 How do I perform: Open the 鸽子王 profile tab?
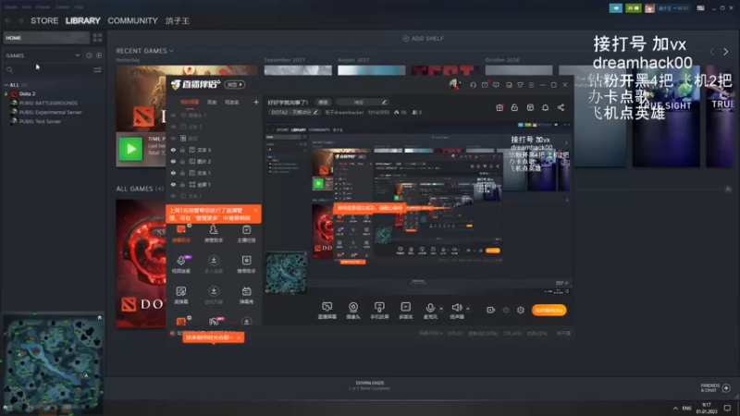pos(178,20)
